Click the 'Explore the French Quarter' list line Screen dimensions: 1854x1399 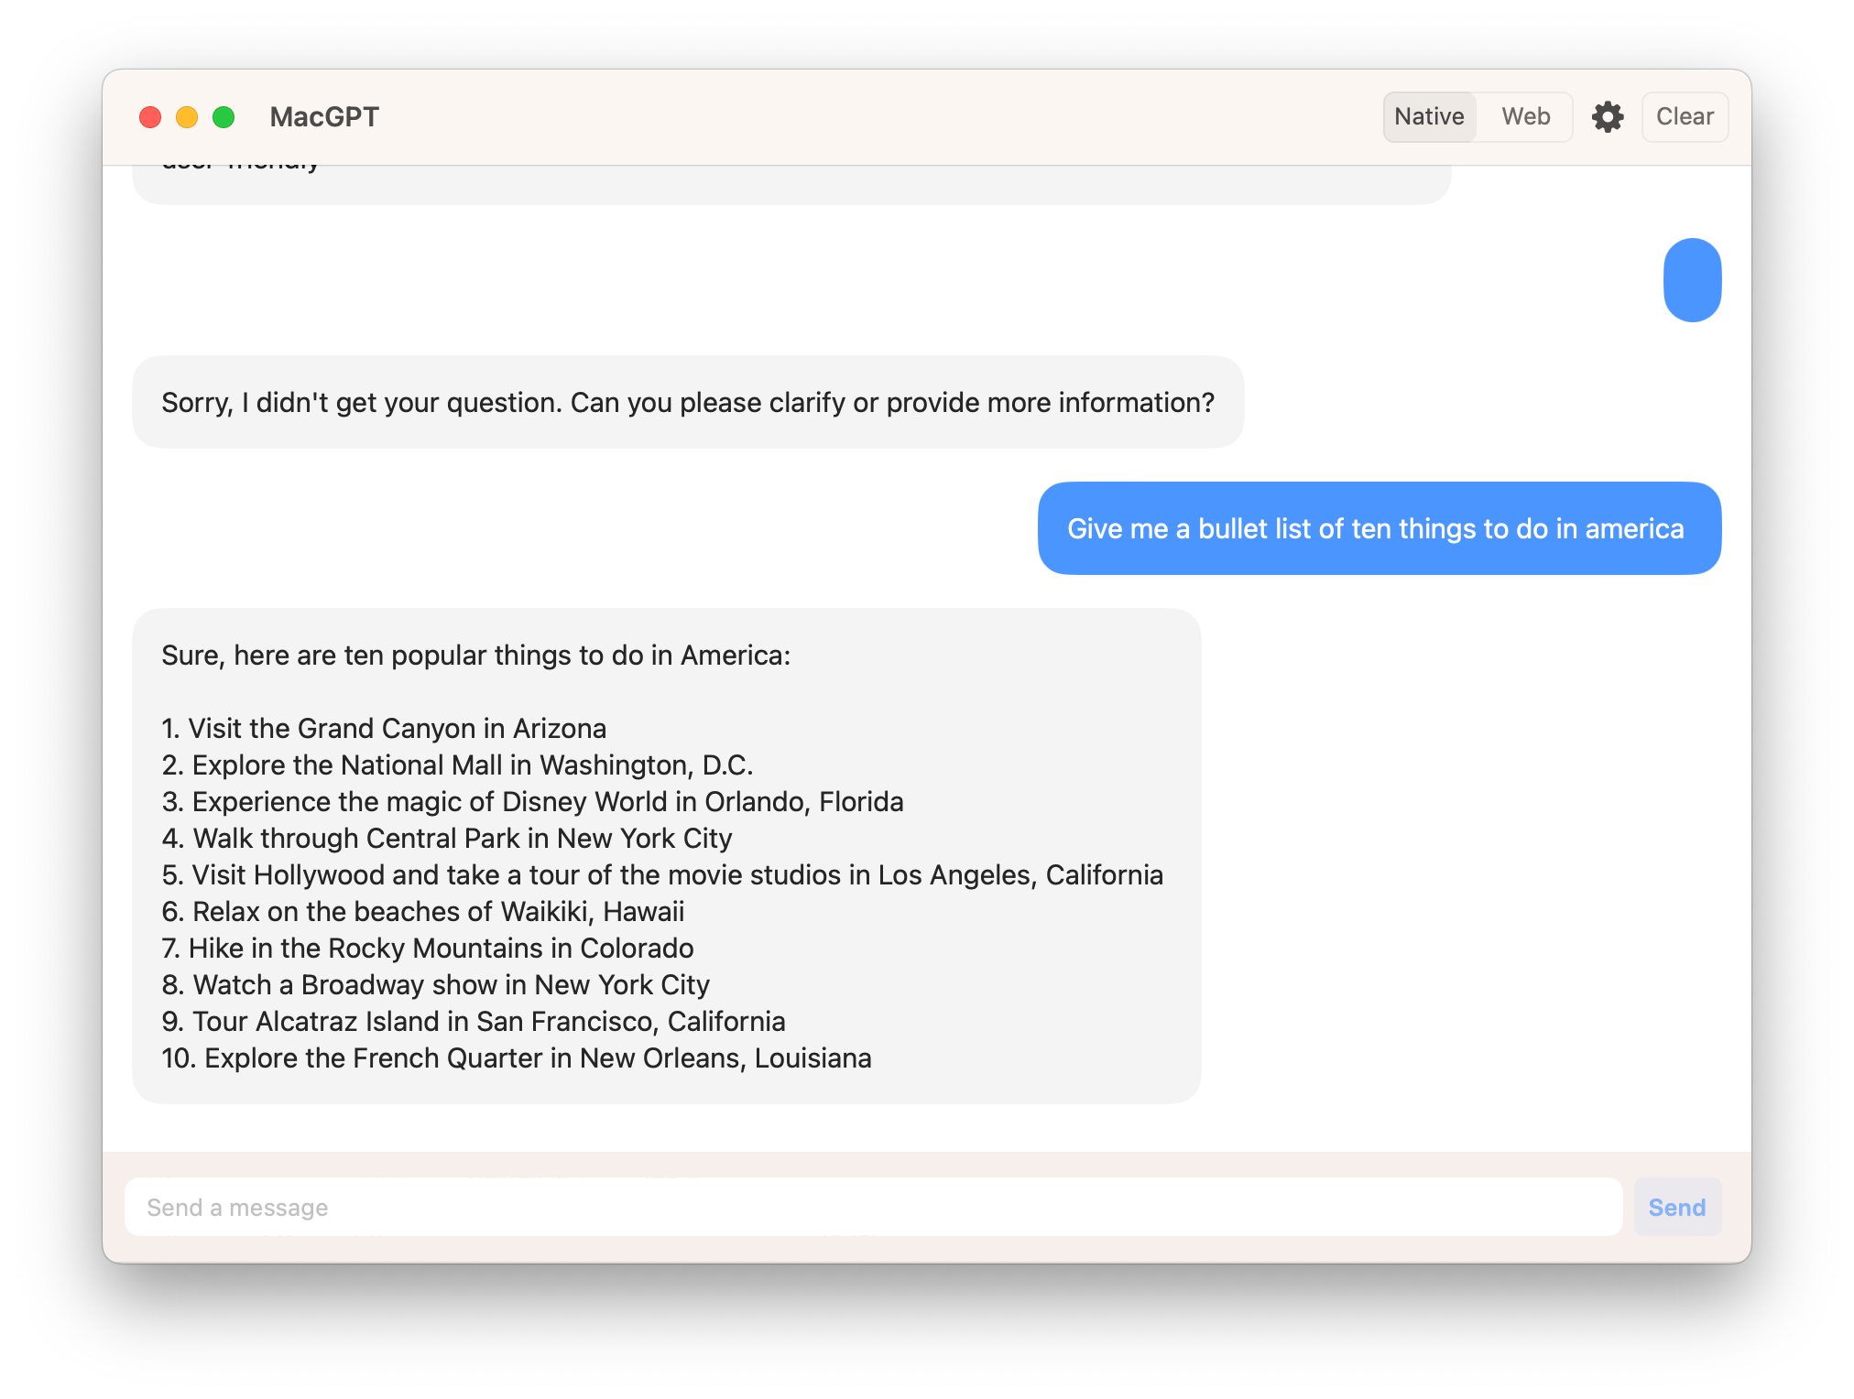(517, 1058)
